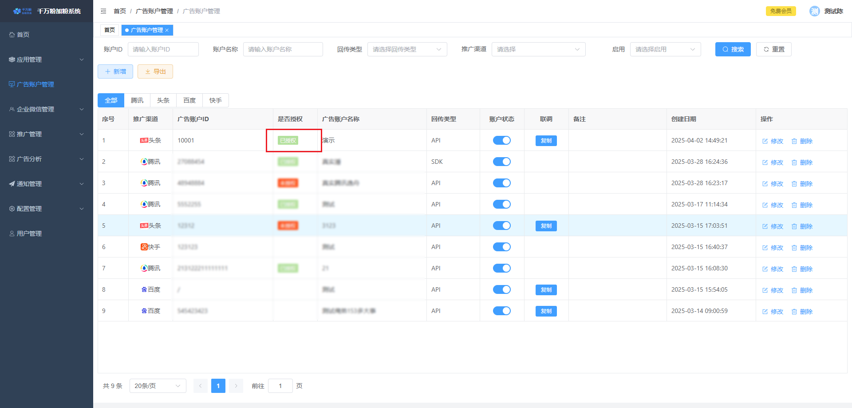This screenshot has height=408, width=852.
Task: Click the delete trash icon in row 3
Action: [x=794, y=184]
